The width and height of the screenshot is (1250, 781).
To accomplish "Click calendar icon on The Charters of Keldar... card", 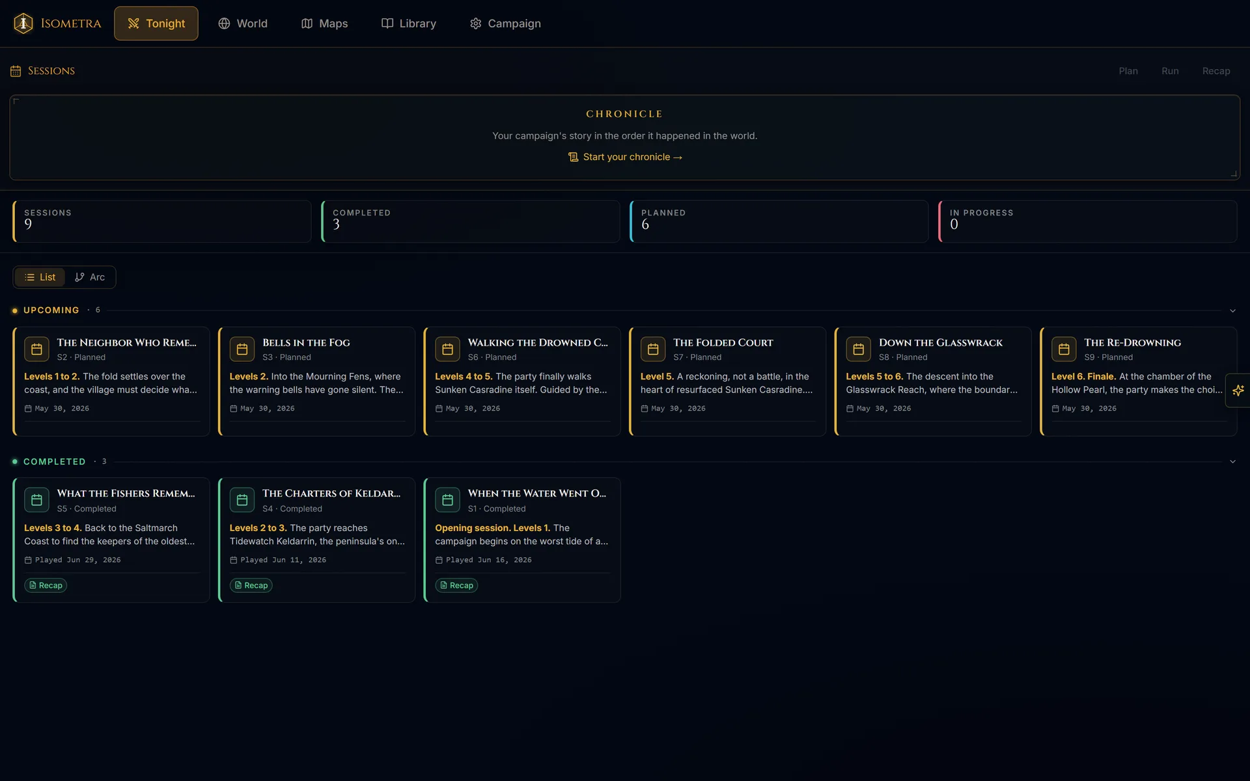I will [x=242, y=500].
